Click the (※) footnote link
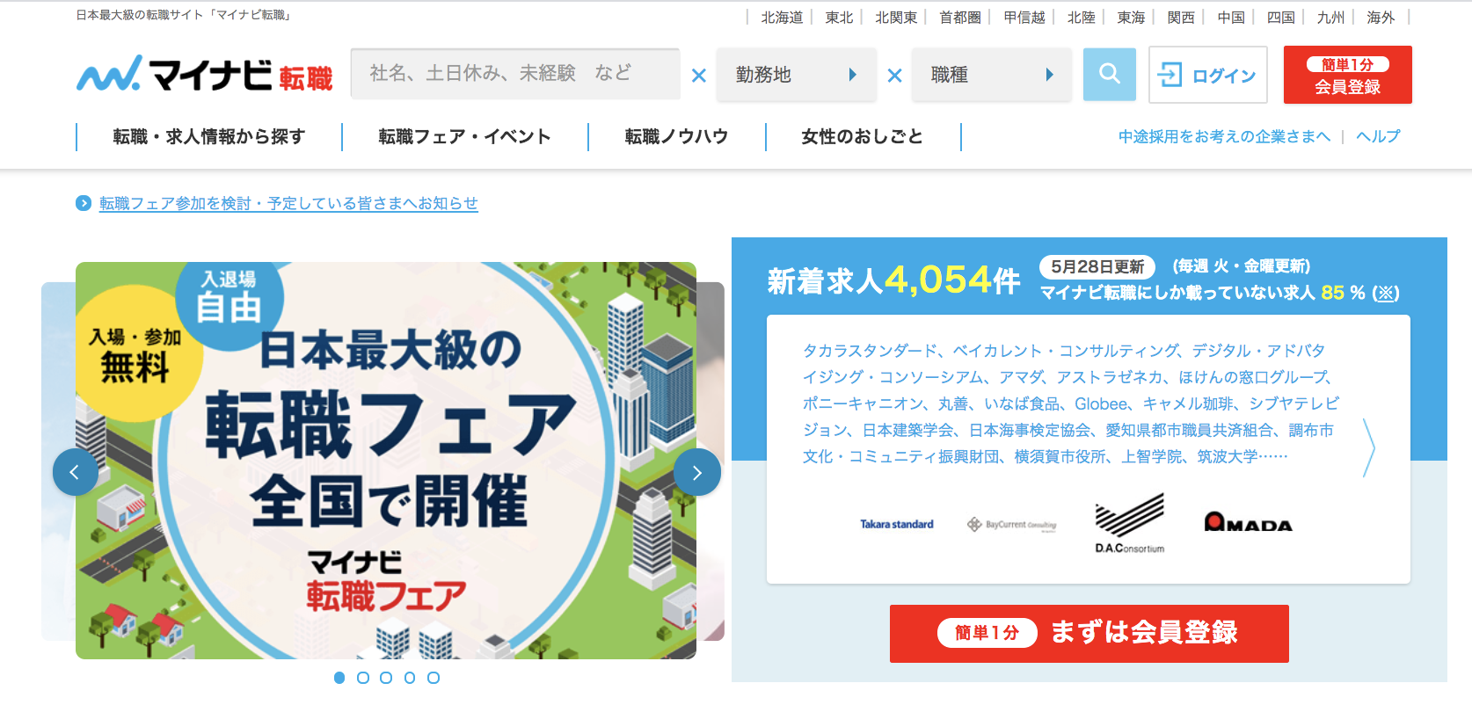This screenshot has width=1472, height=705. [1386, 293]
